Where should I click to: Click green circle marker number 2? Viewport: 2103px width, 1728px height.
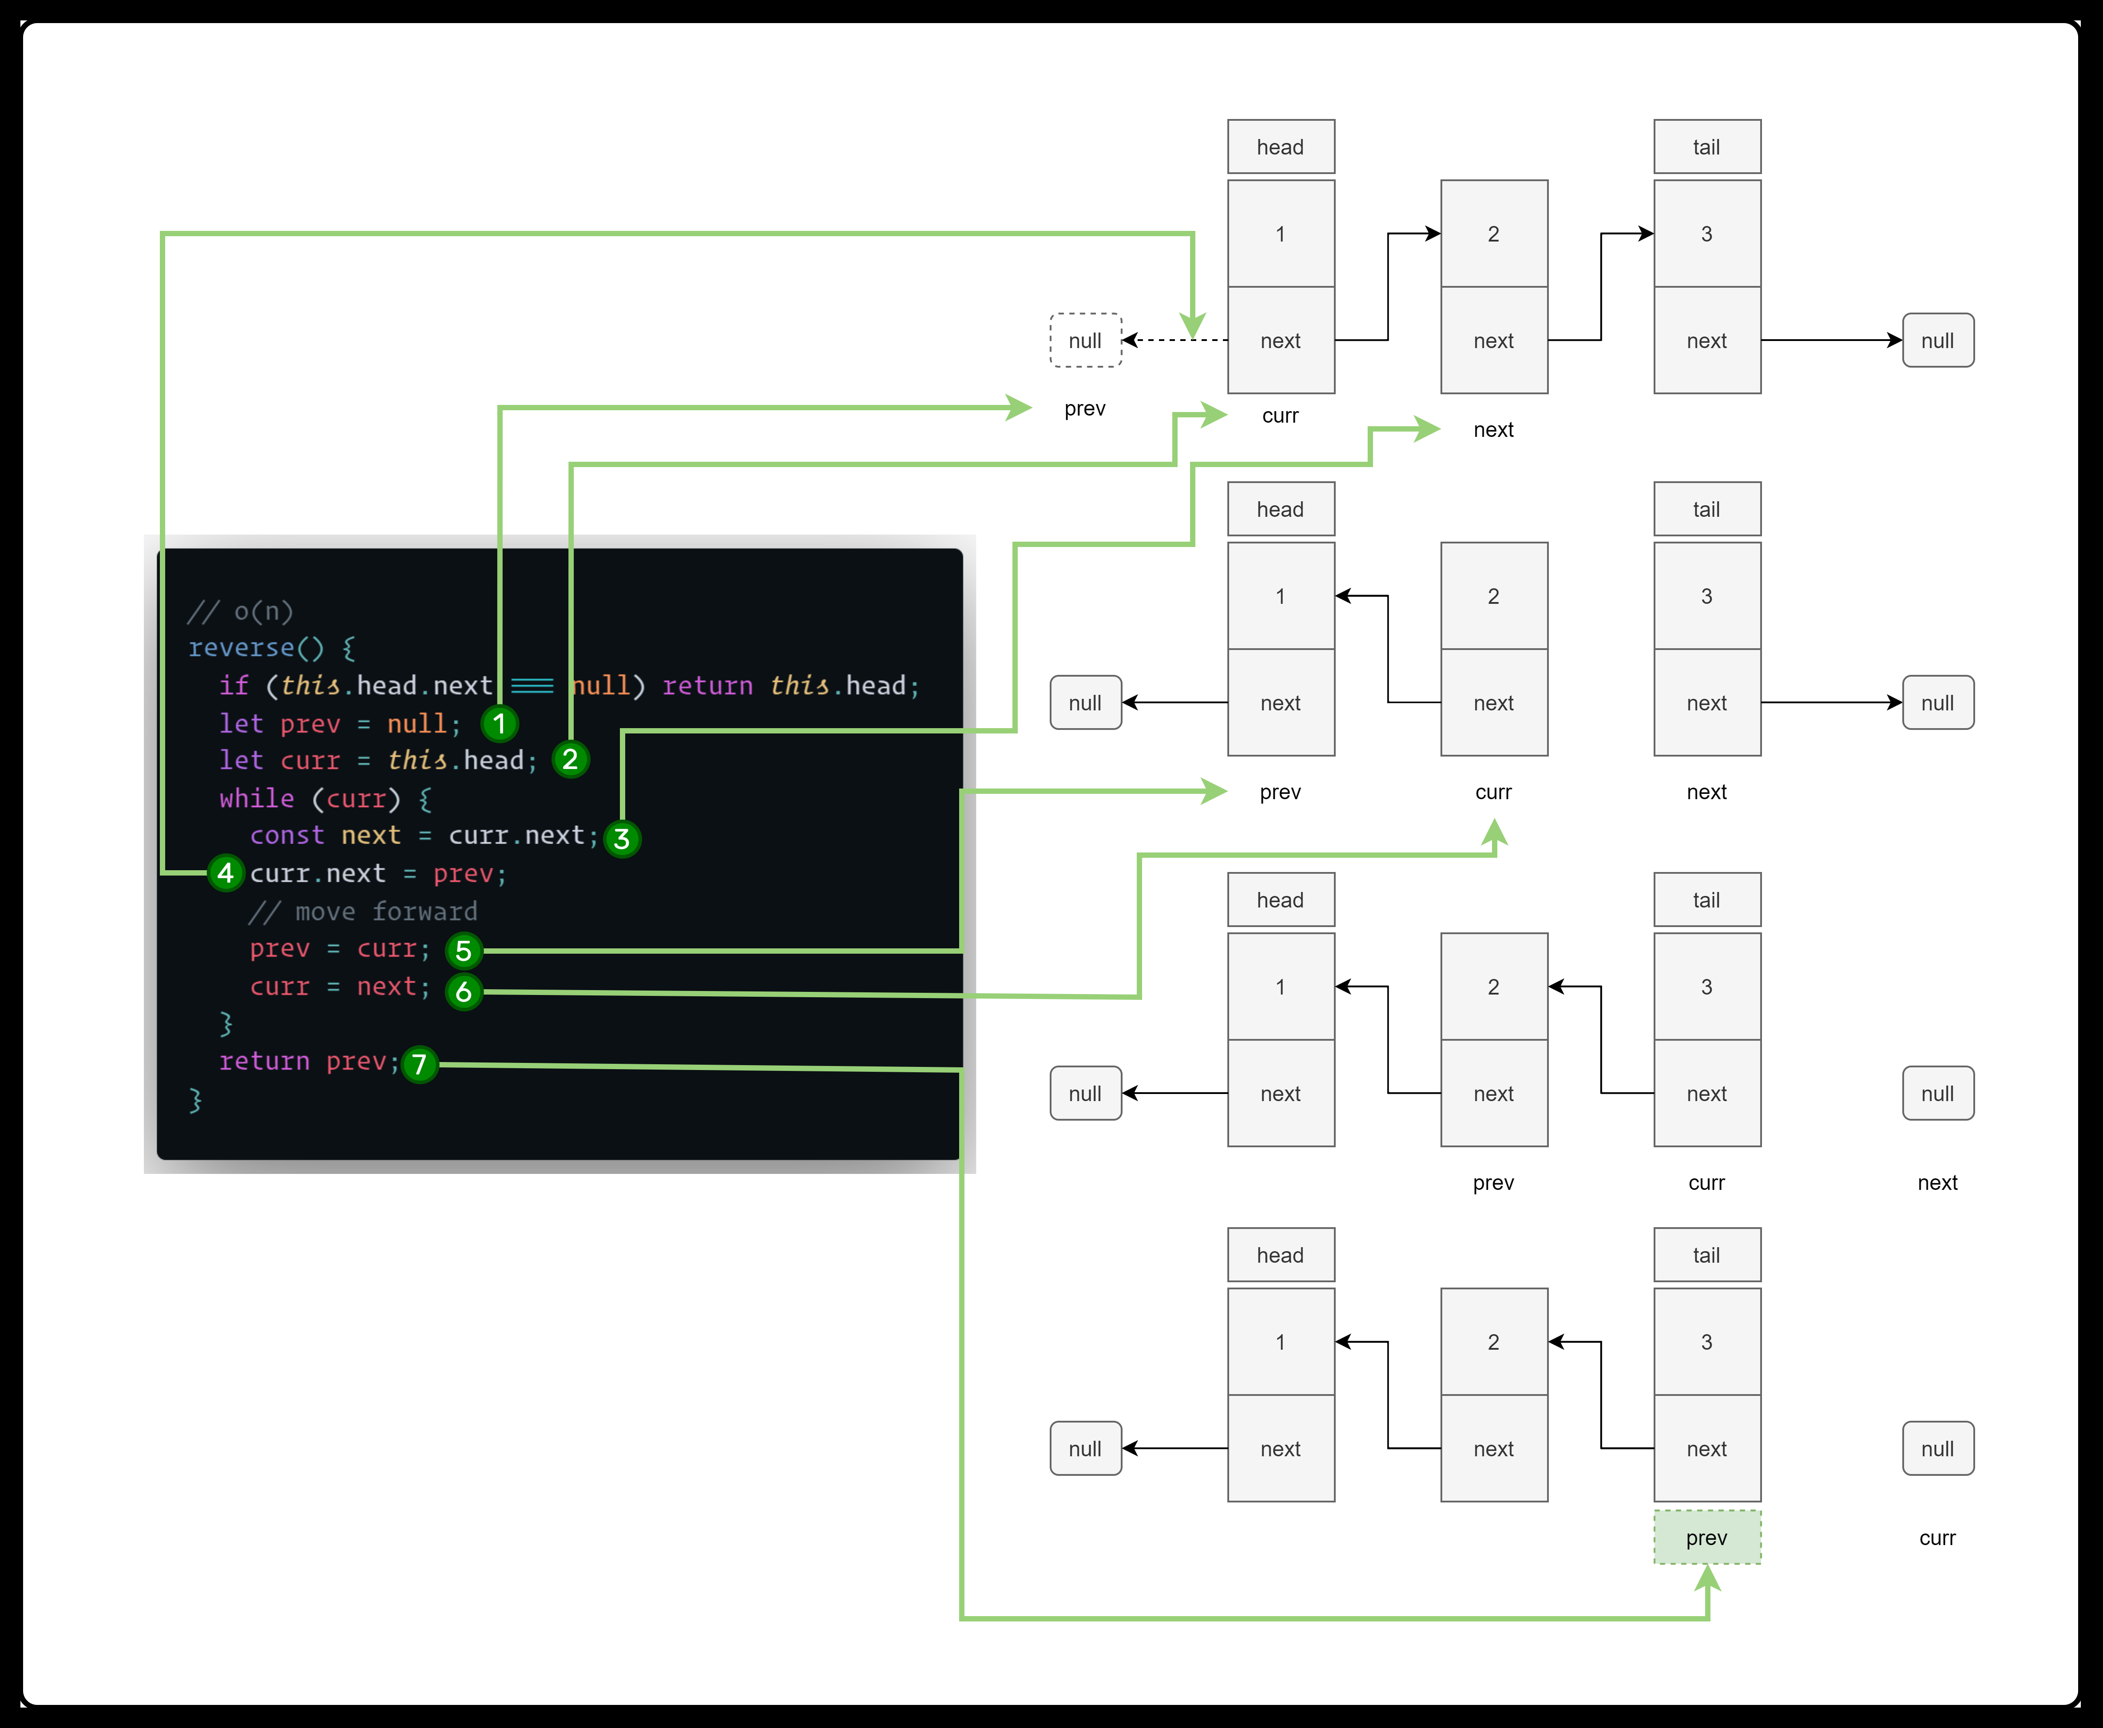click(x=570, y=761)
